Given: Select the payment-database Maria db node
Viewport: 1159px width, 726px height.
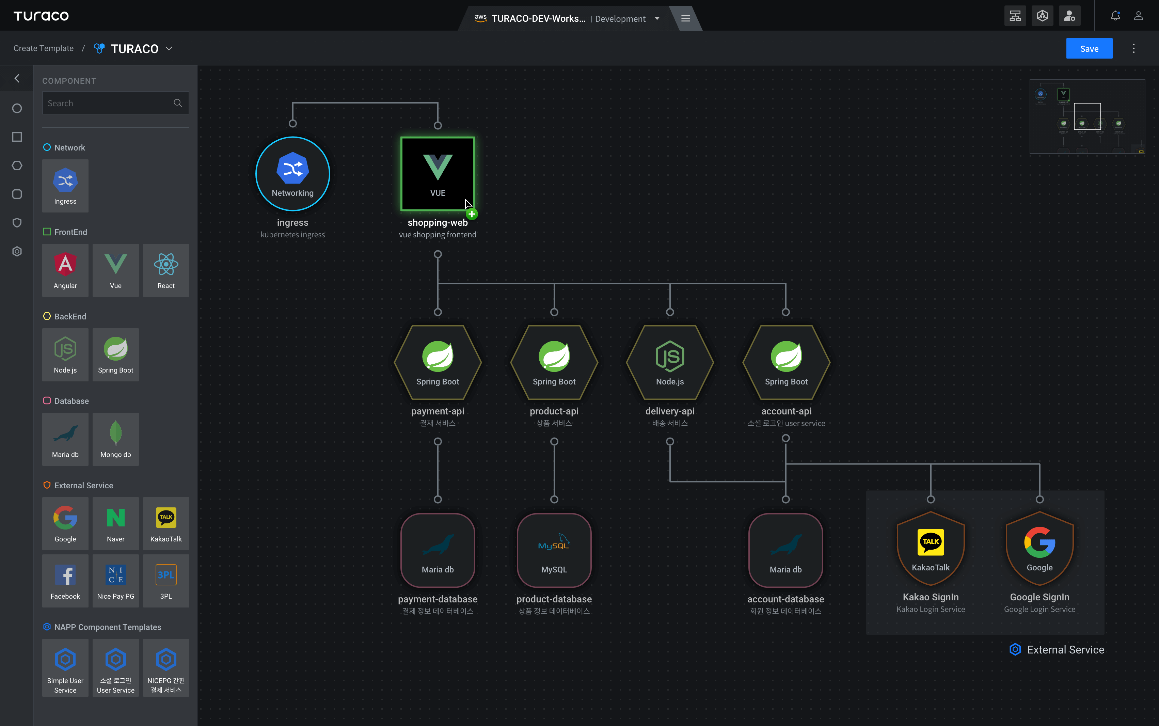Looking at the screenshot, I should pyautogui.click(x=438, y=550).
